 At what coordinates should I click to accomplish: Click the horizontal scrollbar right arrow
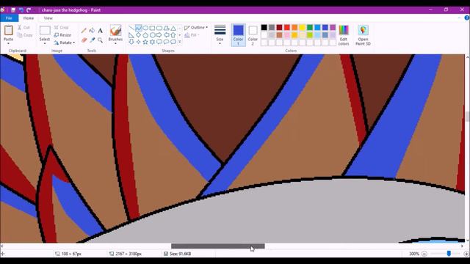tap(462, 246)
